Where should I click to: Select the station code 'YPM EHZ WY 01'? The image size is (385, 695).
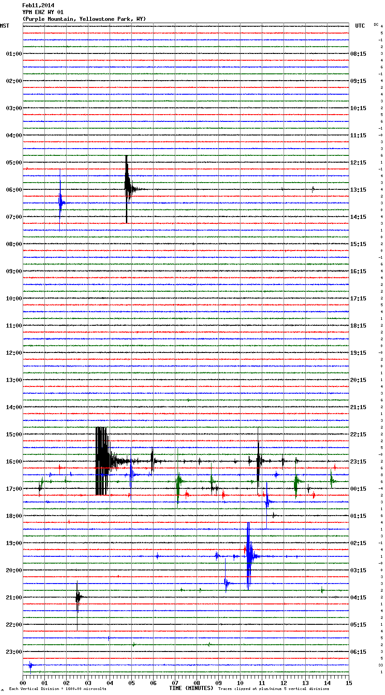pos(43,12)
